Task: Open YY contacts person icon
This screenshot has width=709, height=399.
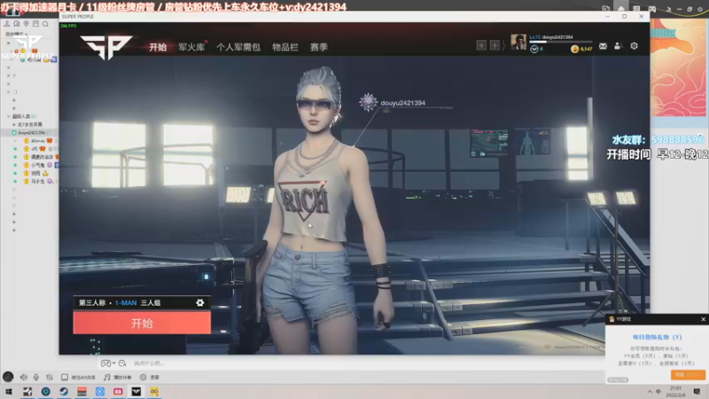Action: click(x=7, y=24)
